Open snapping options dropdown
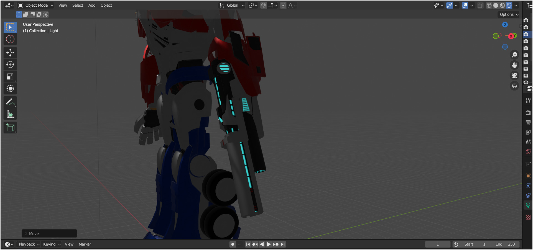 pos(272,5)
